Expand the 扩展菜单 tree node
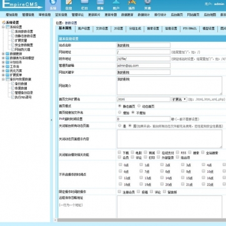 pyautogui.click(x=3, y=75)
